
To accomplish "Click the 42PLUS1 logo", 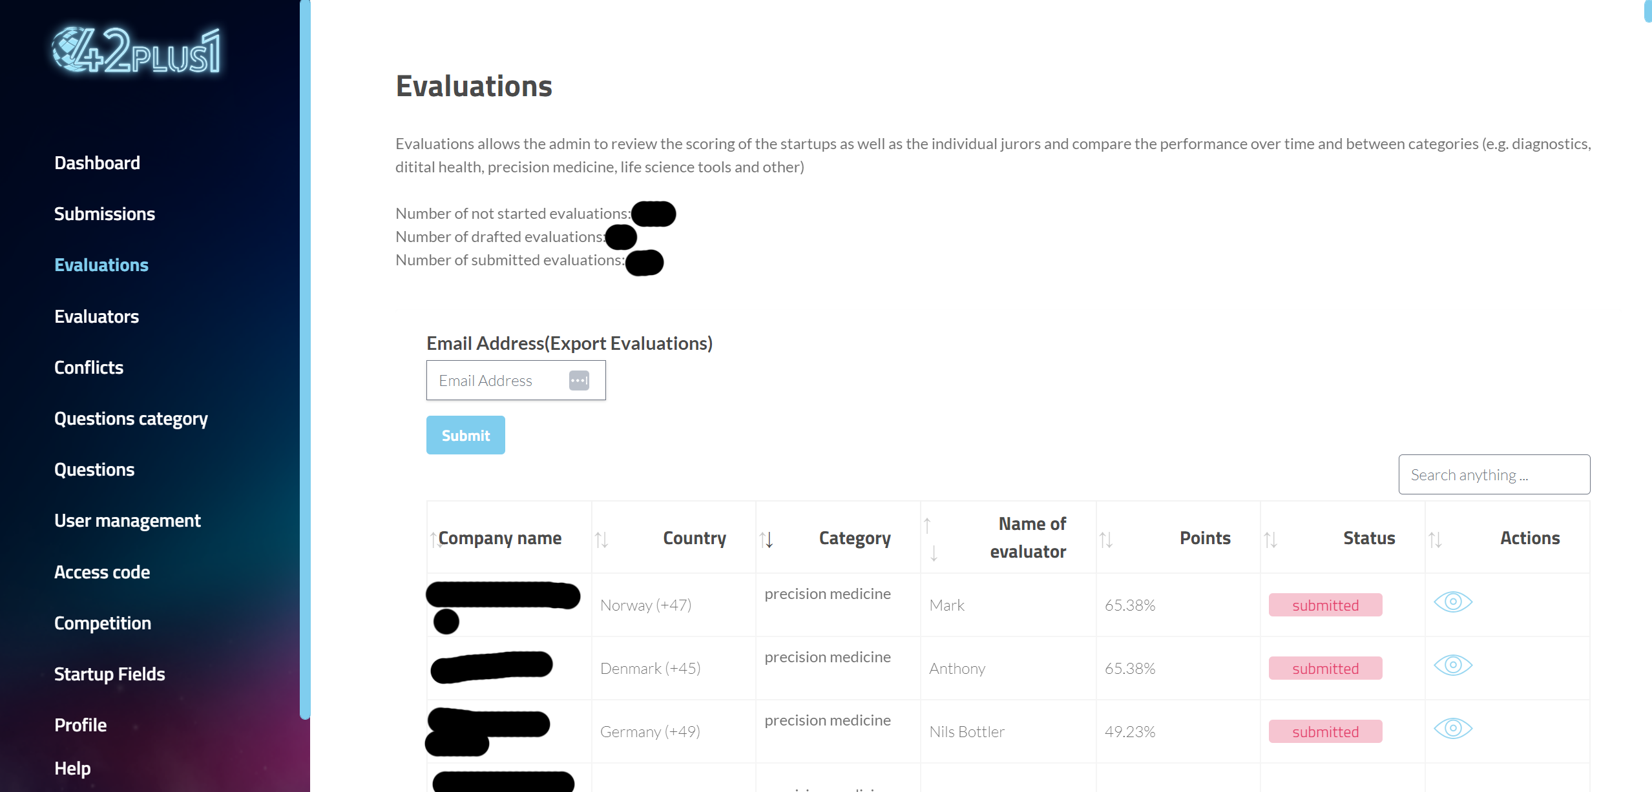I will tap(136, 50).
